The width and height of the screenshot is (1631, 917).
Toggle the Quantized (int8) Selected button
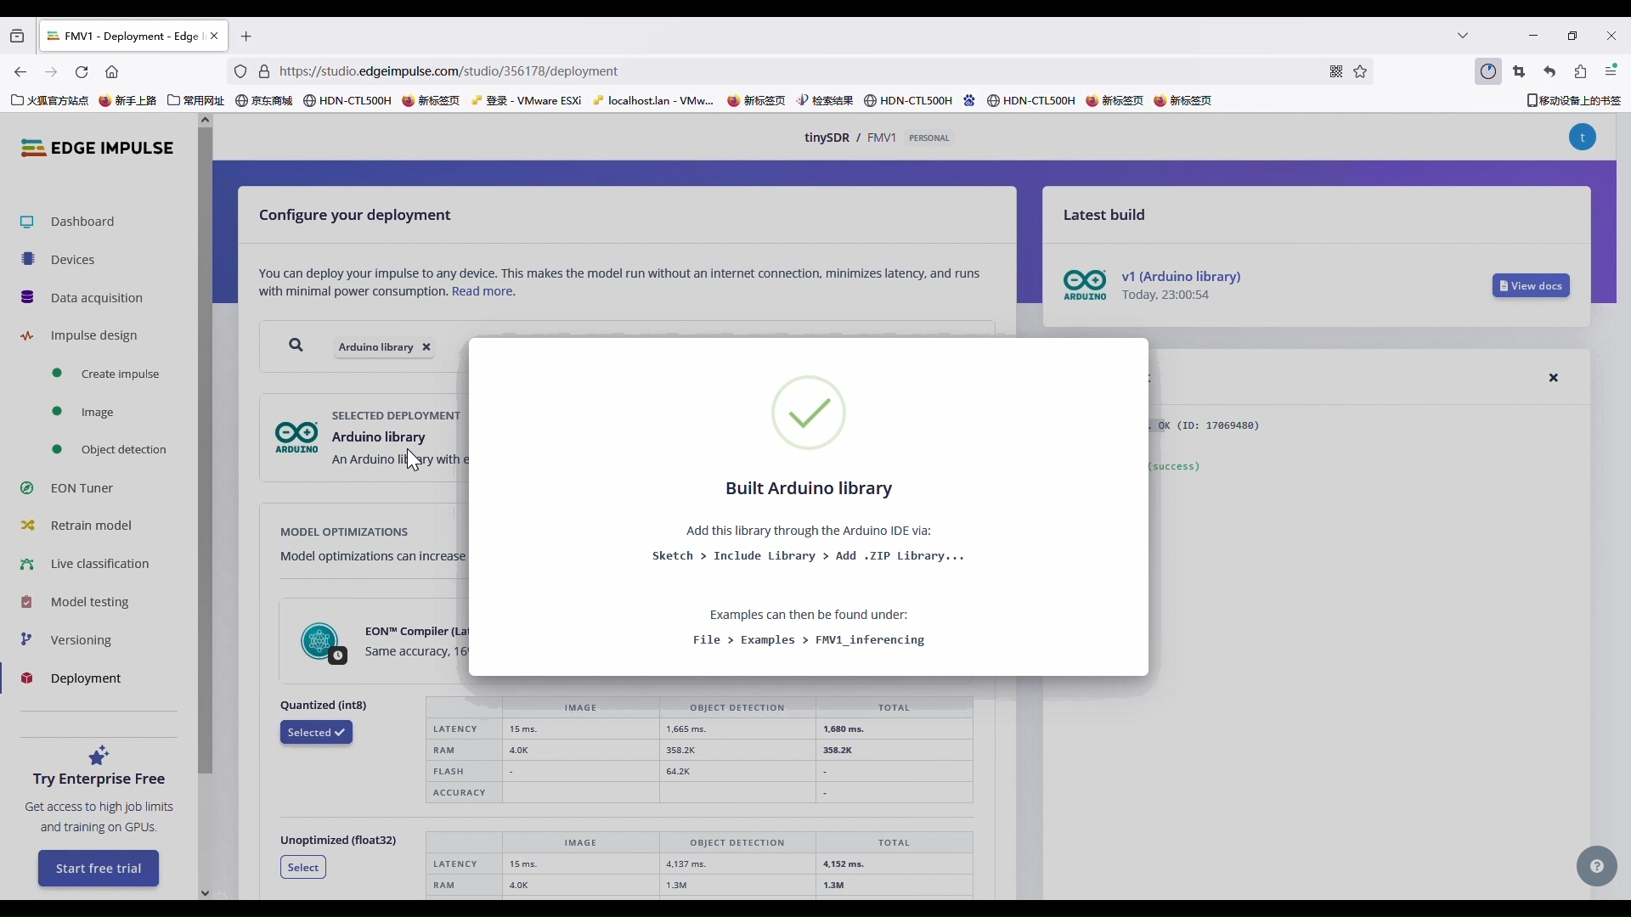tap(316, 733)
